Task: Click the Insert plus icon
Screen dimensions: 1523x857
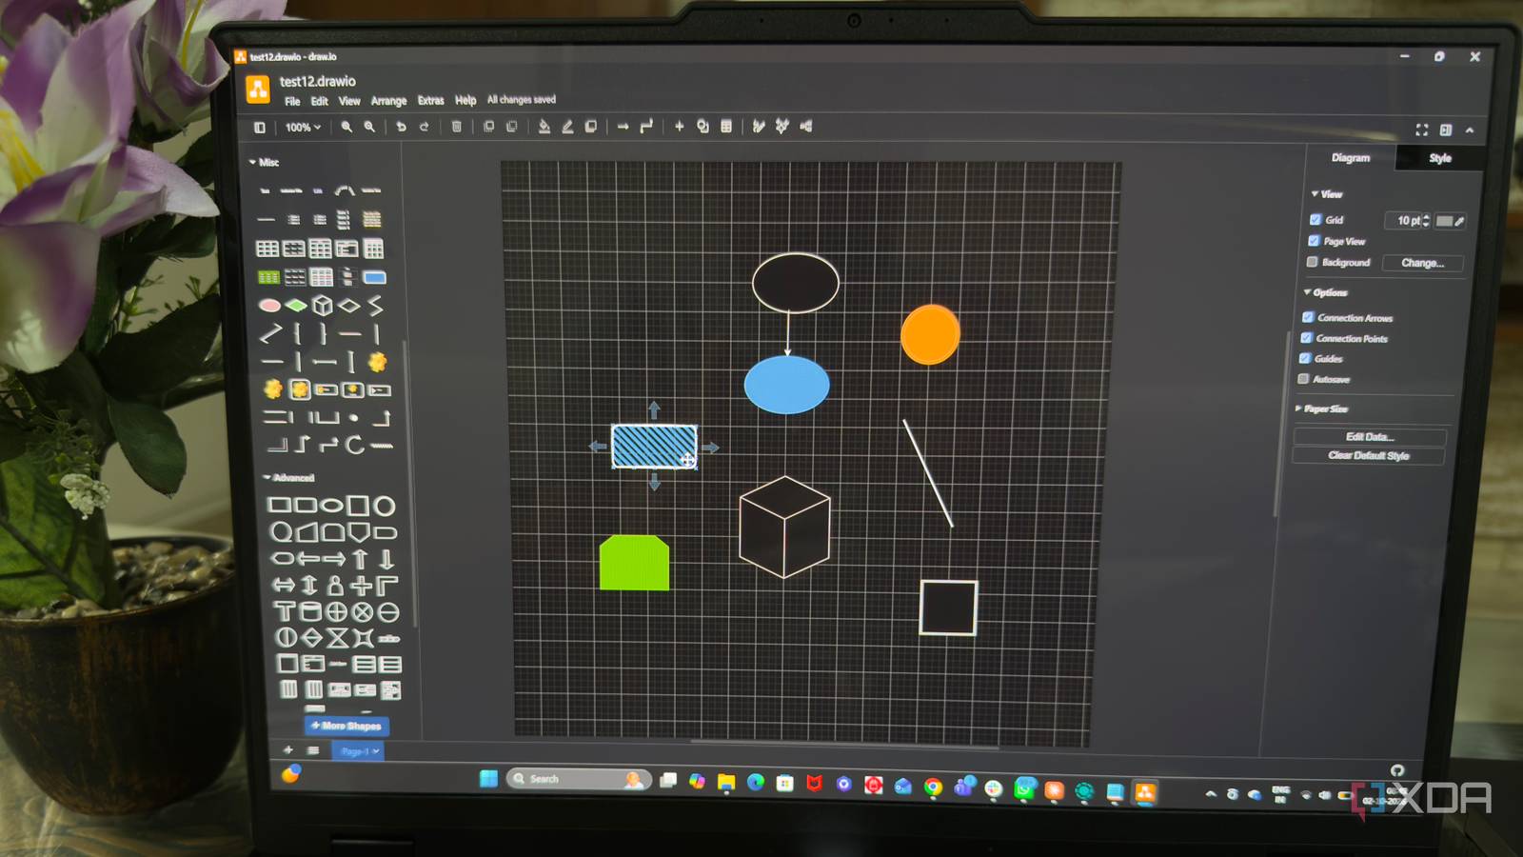Action: (x=680, y=127)
